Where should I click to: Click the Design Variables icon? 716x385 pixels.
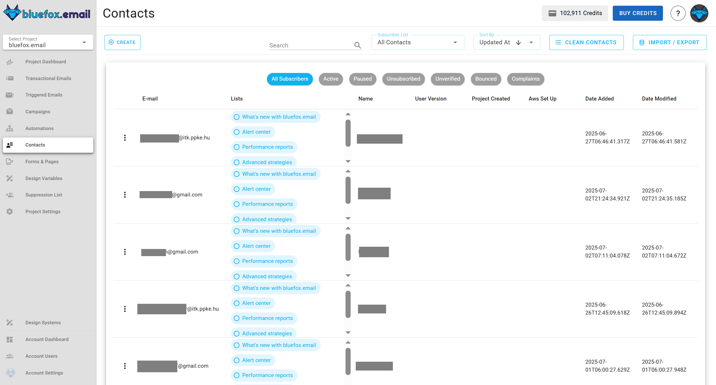(10, 178)
